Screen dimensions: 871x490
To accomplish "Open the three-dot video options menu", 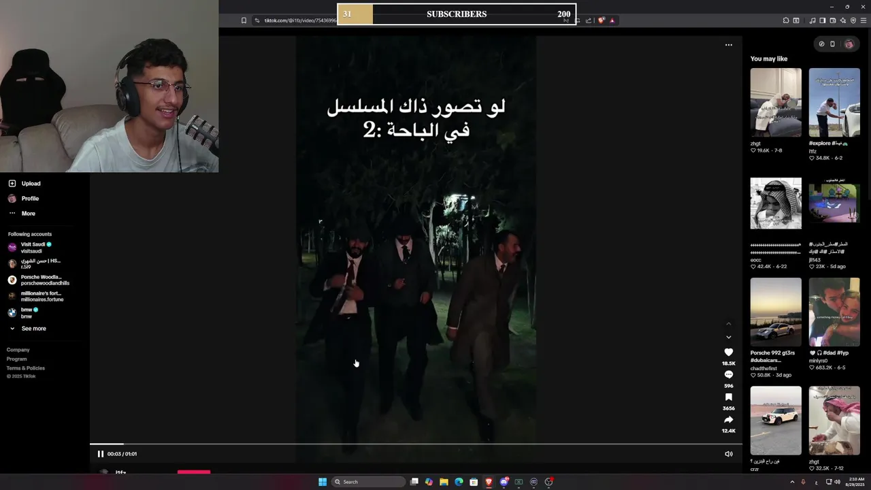I will (x=728, y=45).
